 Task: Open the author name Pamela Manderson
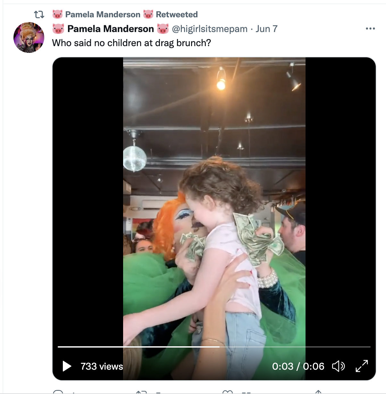[x=110, y=29]
